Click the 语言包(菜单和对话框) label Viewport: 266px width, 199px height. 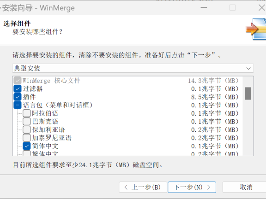(x=58, y=105)
